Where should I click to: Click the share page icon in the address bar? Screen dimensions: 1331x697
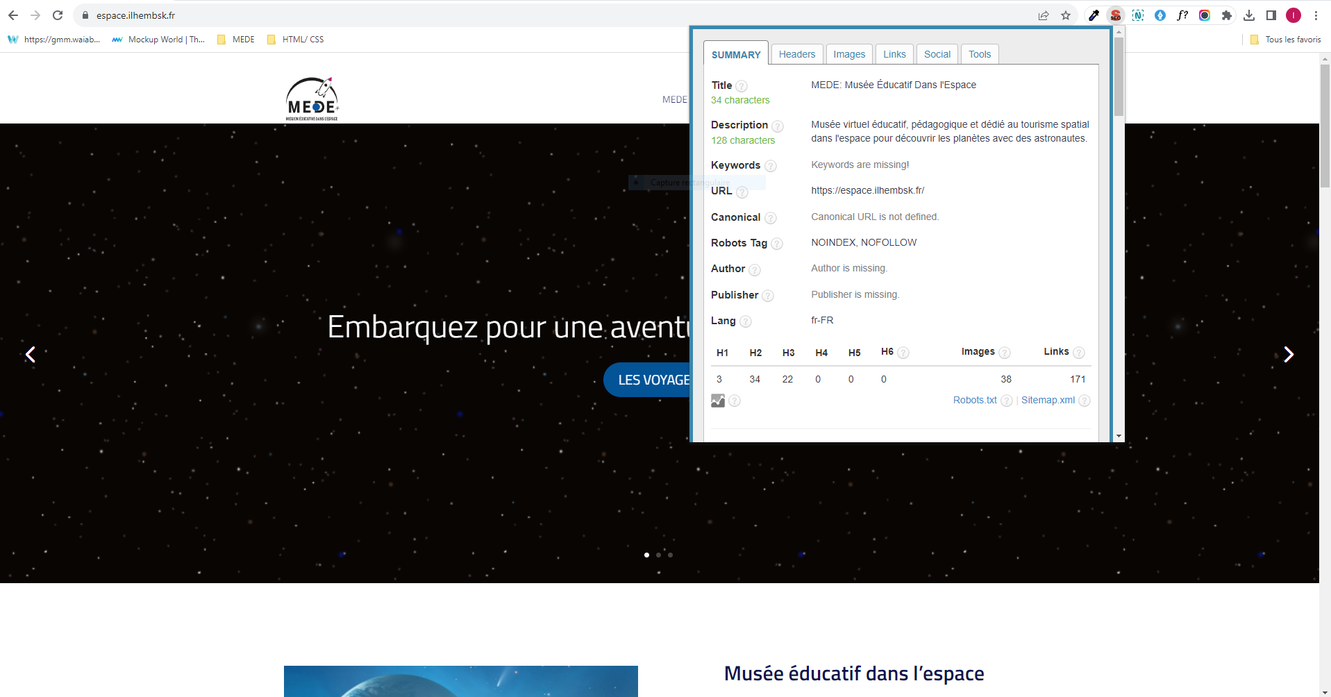point(1044,15)
